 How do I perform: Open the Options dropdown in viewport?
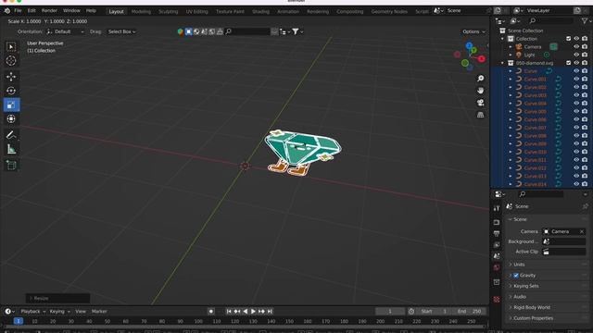click(x=473, y=31)
